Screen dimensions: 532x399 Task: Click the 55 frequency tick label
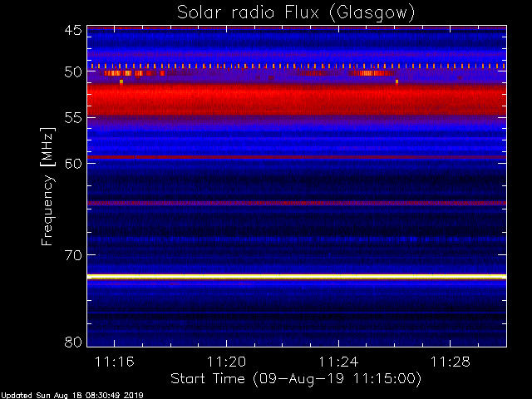click(x=73, y=118)
